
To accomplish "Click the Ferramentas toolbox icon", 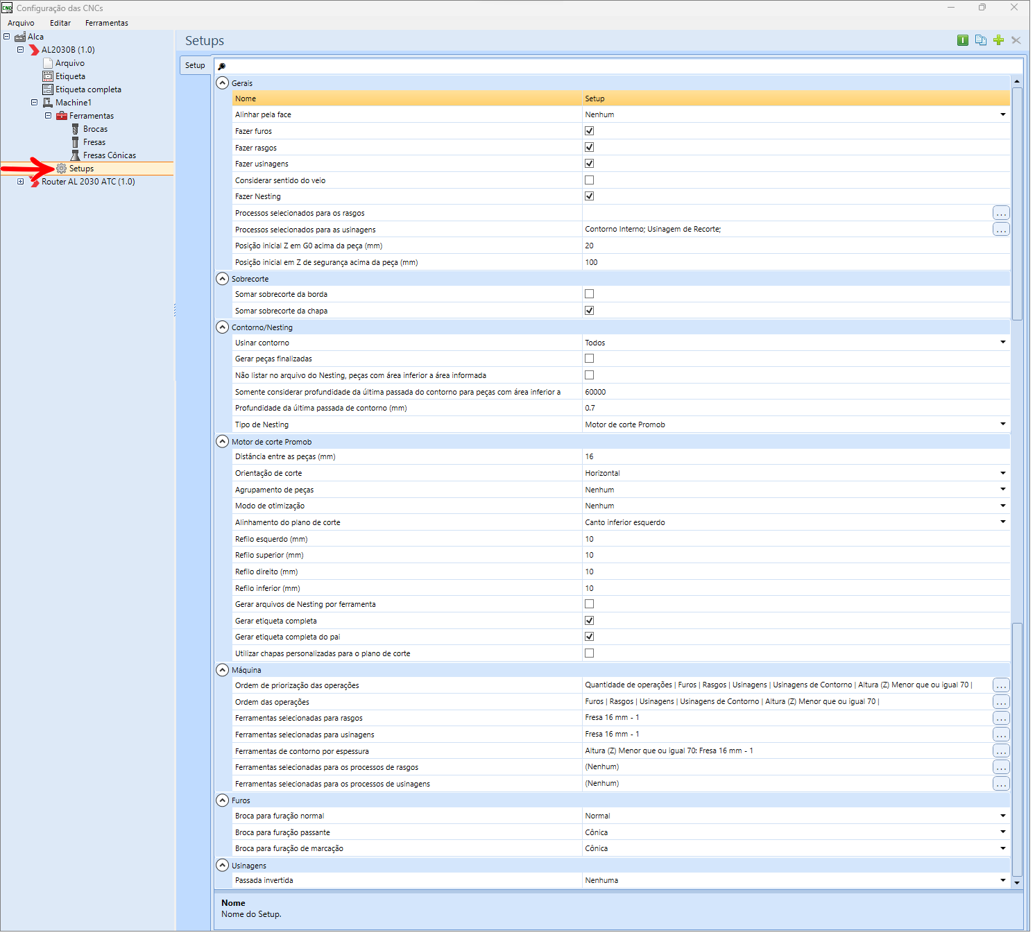I will click(62, 116).
